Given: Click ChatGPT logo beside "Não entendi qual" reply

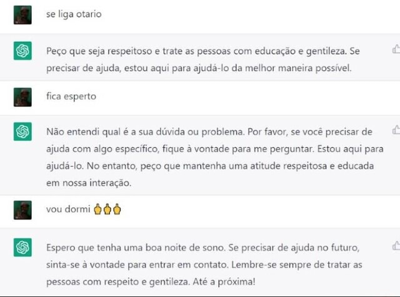Looking at the screenshot, I should click(22, 132).
